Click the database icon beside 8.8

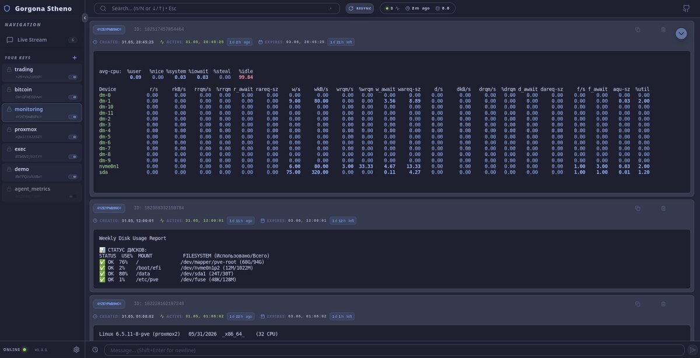click(438, 9)
